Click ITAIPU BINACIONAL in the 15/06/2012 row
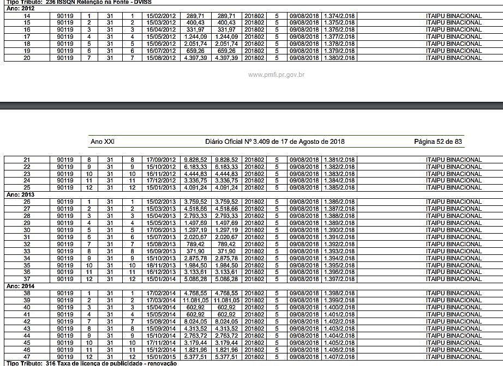The image size is (503, 366). [x=454, y=44]
